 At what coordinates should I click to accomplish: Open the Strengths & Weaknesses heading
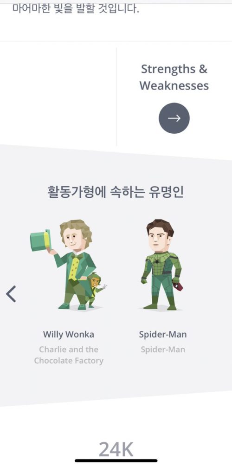(174, 77)
